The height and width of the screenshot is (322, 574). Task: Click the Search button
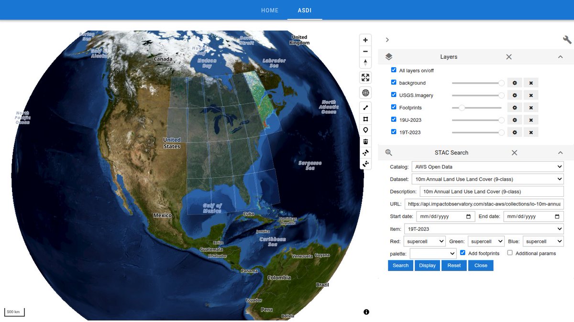400,265
